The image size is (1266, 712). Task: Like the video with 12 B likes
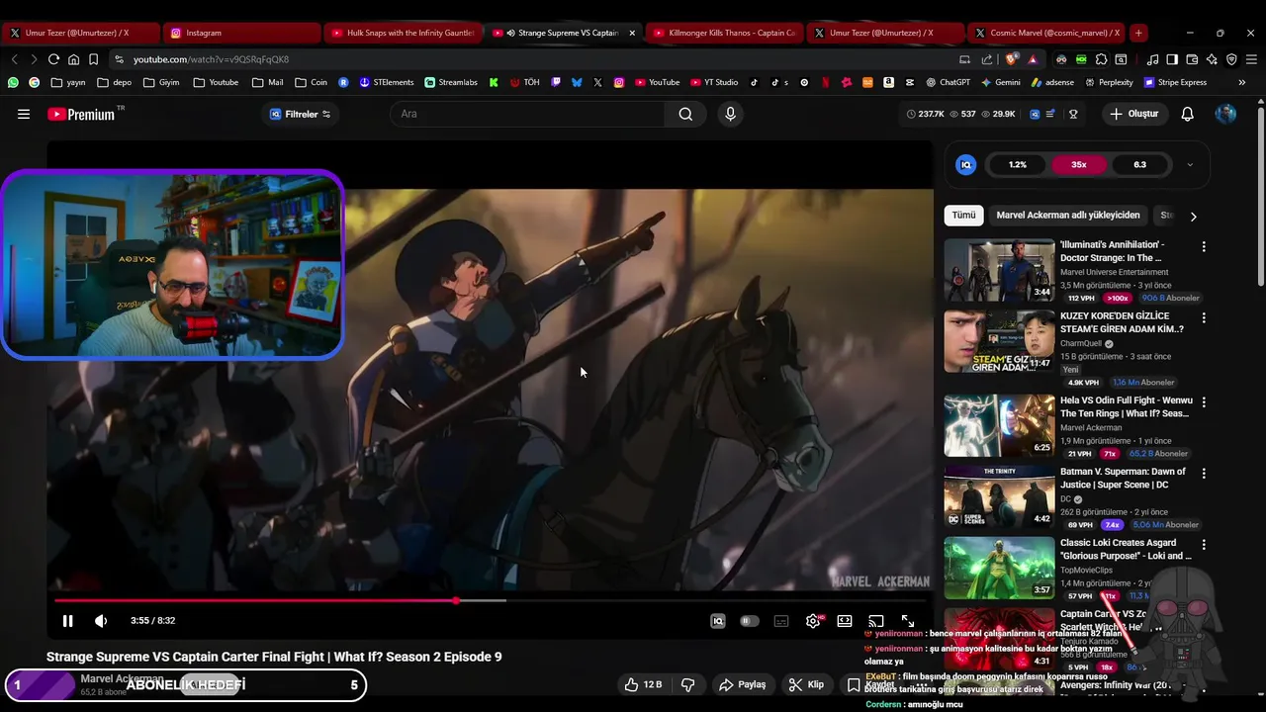point(643,684)
